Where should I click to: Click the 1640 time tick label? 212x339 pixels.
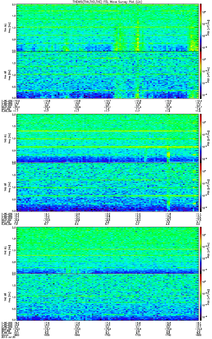(x=77, y=335)
